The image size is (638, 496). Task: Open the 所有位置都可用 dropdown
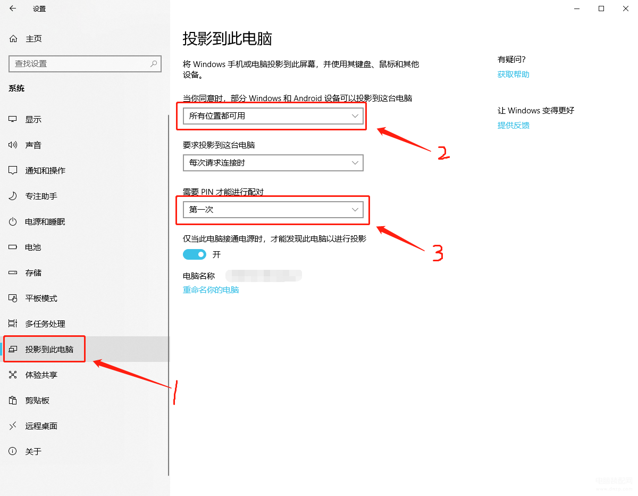273,116
